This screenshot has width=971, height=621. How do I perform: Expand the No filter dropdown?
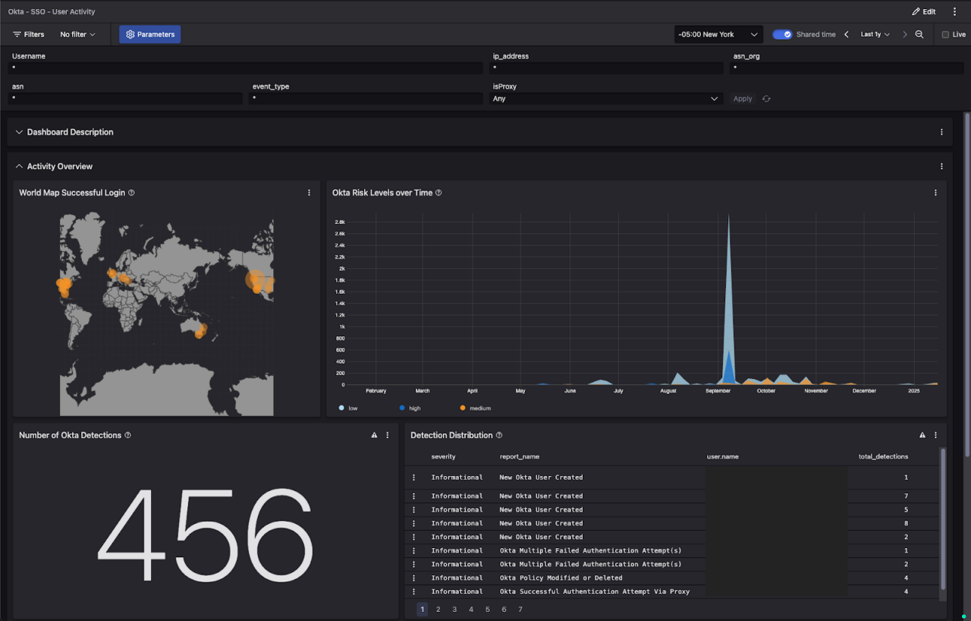pos(77,34)
